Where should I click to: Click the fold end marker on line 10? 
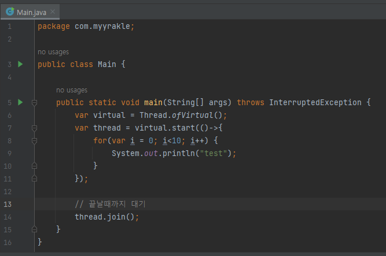(34, 166)
